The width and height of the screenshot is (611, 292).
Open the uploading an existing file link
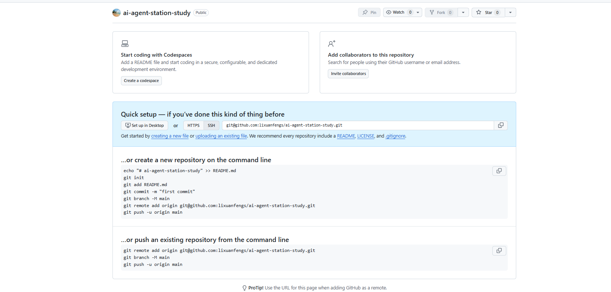(x=221, y=136)
